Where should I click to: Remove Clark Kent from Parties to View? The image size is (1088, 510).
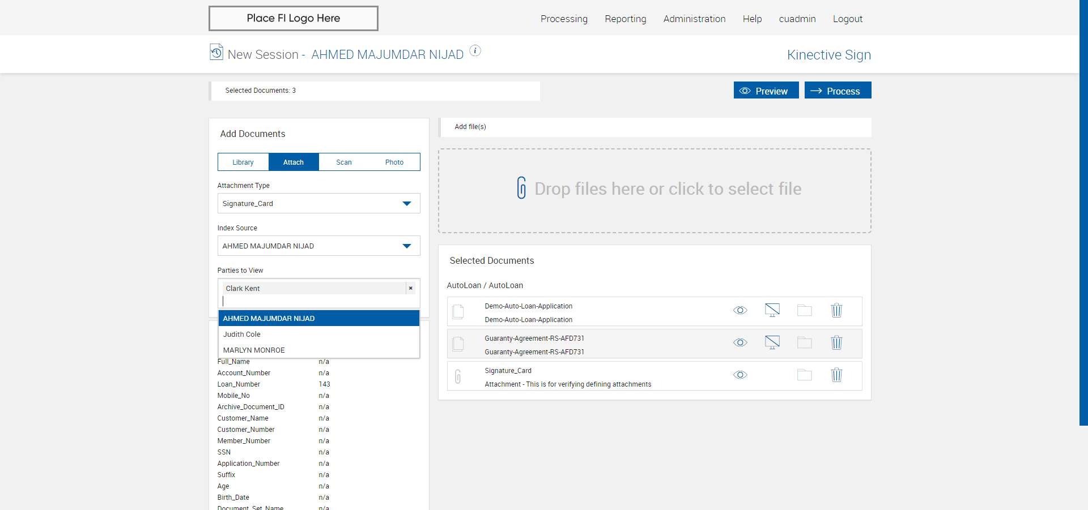point(411,289)
